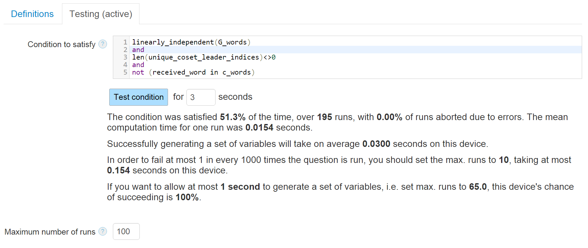Click the 'Condition to satisfy' label
This screenshot has height=248, width=588.
[x=61, y=44]
